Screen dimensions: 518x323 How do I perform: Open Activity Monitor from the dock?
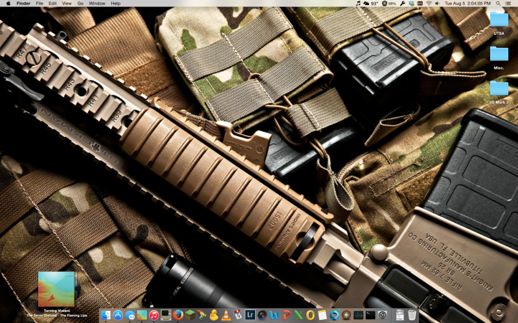point(358,315)
